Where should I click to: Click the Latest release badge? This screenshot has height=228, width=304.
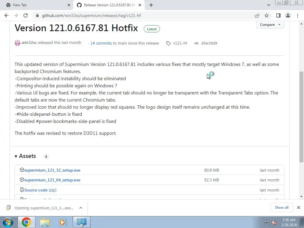coord(152,29)
